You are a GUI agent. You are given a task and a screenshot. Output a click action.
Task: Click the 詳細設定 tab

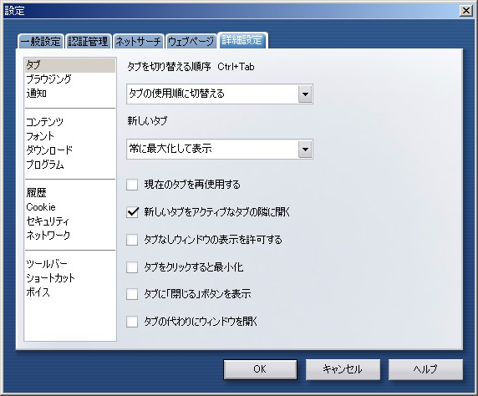coord(242,40)
